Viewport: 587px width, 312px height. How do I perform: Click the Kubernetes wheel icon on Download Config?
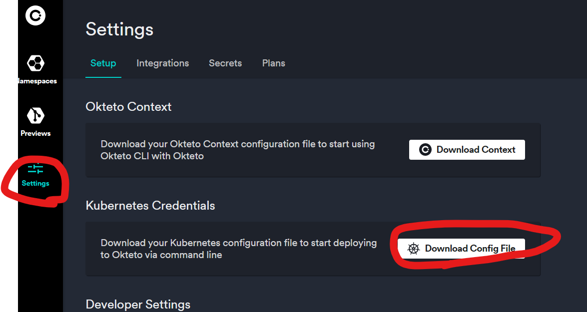point(414,249)
